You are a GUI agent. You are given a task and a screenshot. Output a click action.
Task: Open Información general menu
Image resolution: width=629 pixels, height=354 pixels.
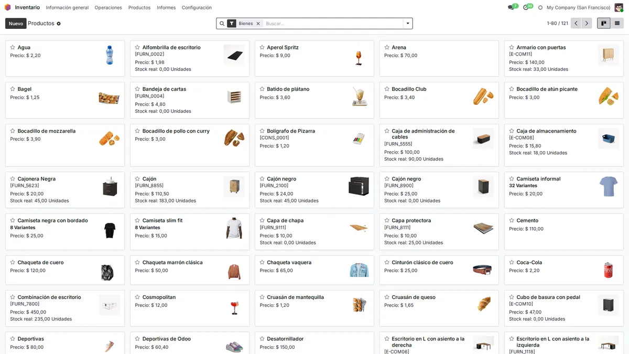point(67,8)
